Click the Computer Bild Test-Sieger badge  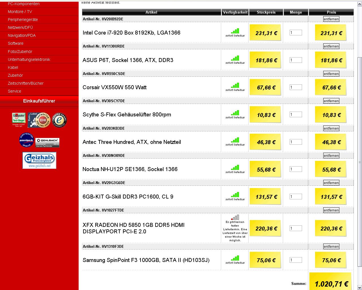point(19,120)
